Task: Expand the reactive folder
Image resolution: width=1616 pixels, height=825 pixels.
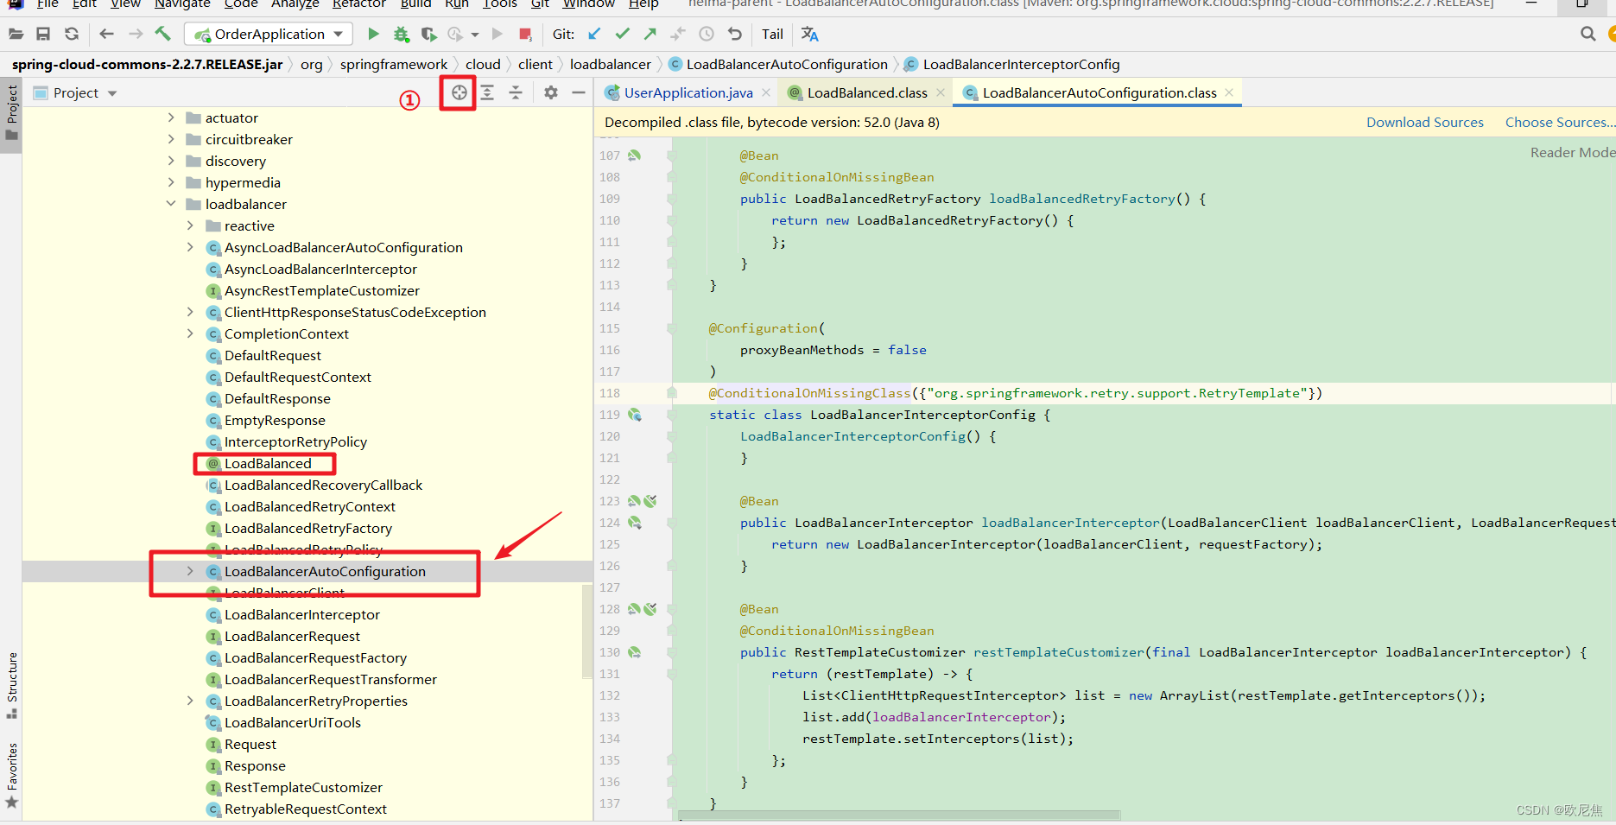Action: 190,225
